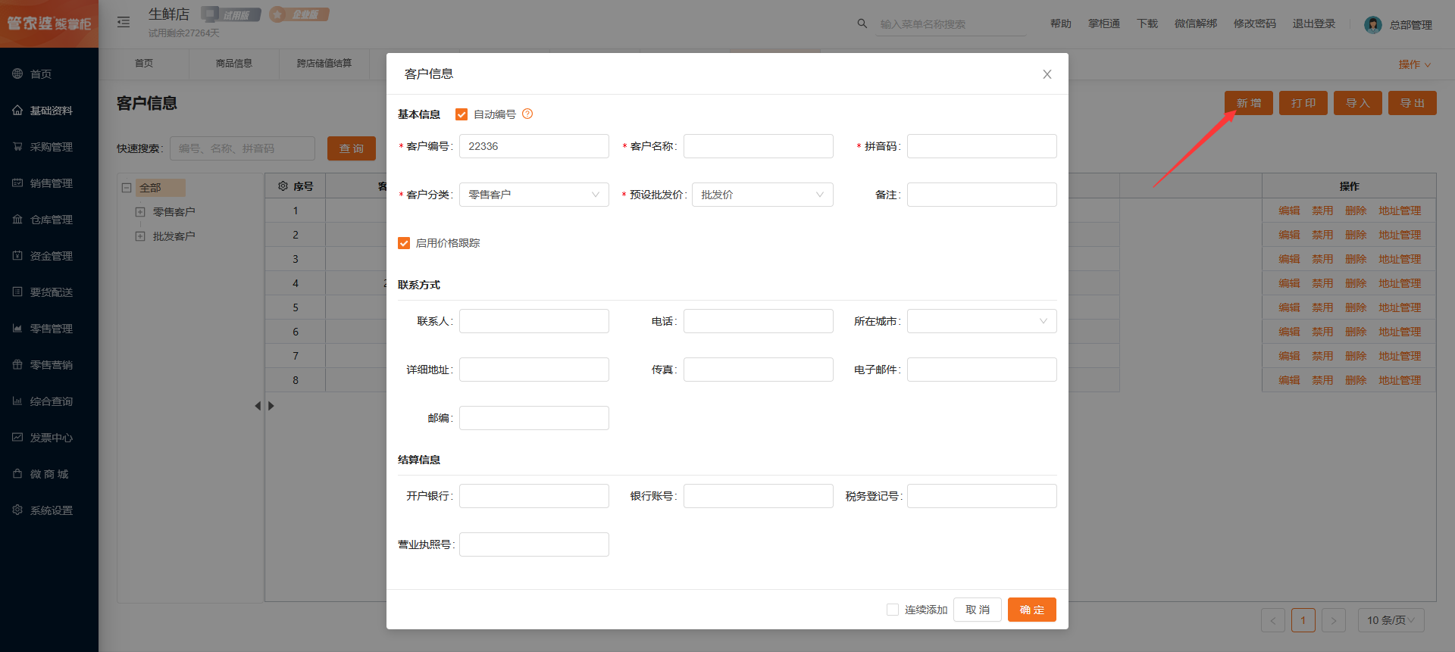The image size is (1455, 652).
Task: Click 地址管理 link in row 8
Action: 1400,380
